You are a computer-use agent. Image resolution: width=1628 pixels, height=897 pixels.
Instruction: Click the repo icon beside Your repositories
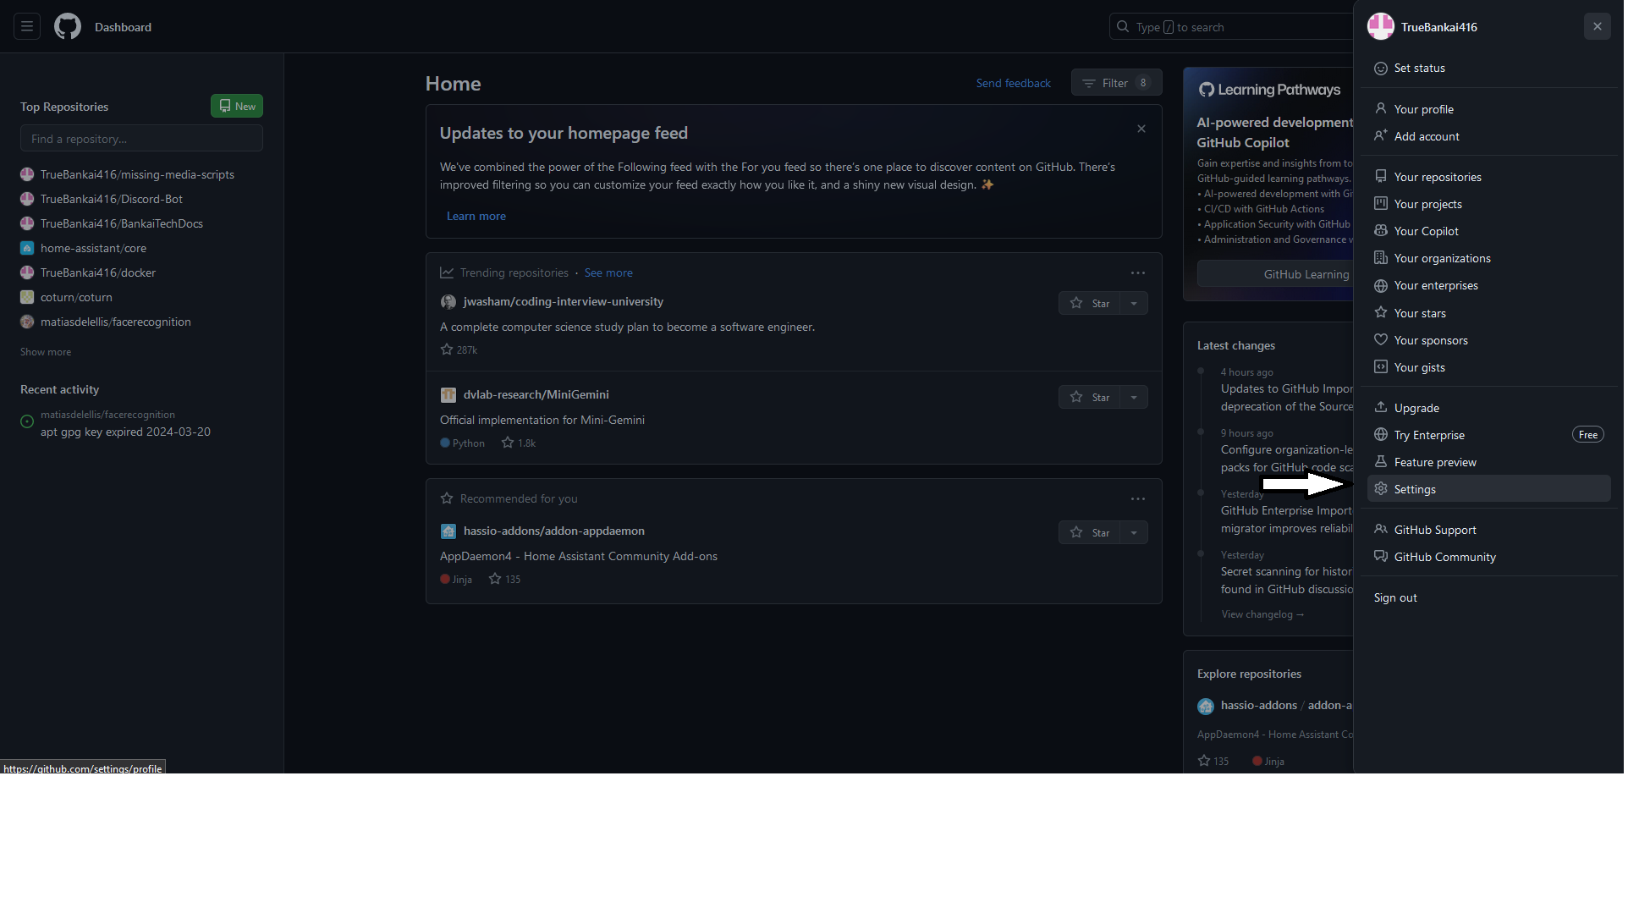(1381, 176)
